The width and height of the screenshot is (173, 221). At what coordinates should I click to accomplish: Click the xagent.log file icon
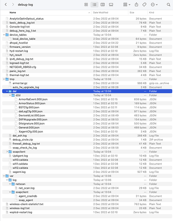[x=10, y=172]
